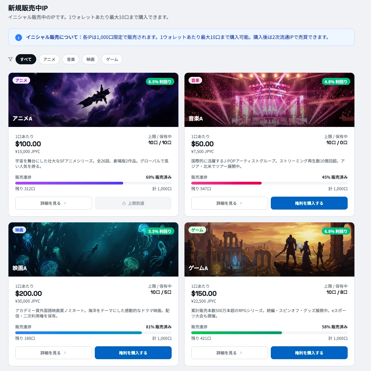Click the 6.5% 利回り yield badge
Screen dimensions: 371x371
pyautogui.click(x=160, y=82)
